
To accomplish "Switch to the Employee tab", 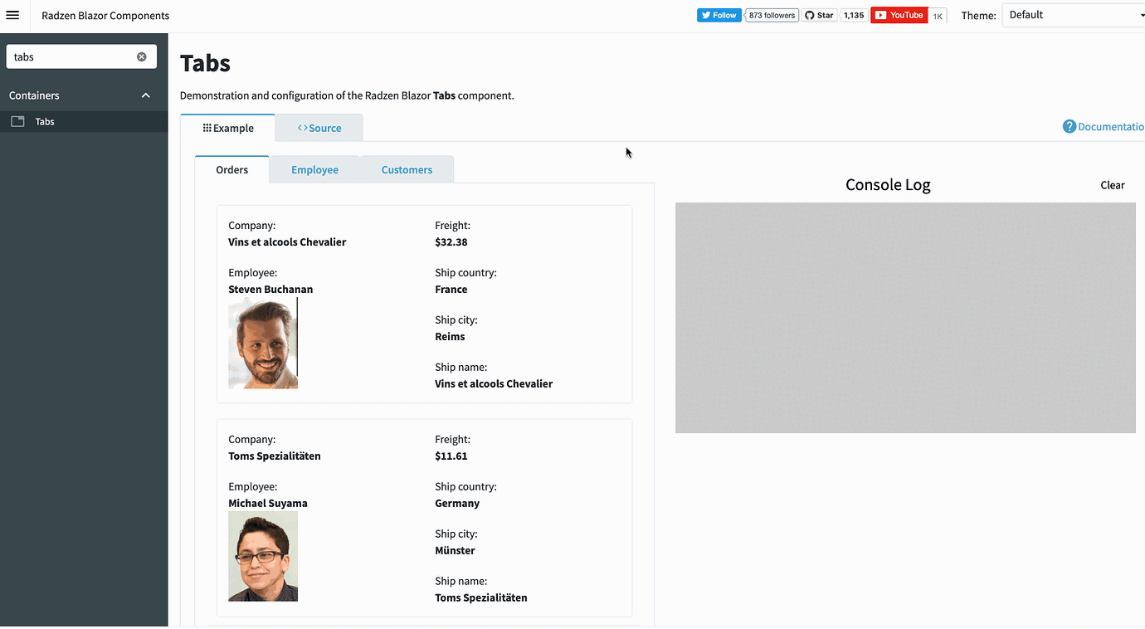I will coord(314,169).
